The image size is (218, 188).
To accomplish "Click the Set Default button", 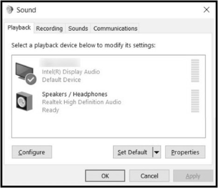I will click(133, 152).
